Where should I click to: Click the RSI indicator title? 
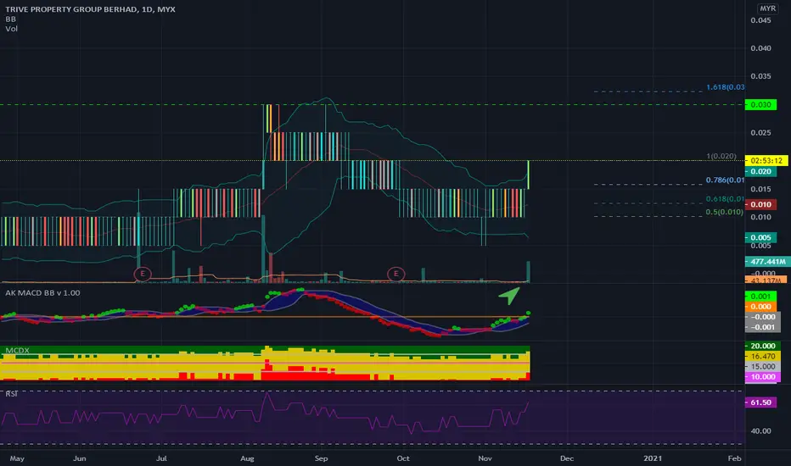(x=12, y=393)
